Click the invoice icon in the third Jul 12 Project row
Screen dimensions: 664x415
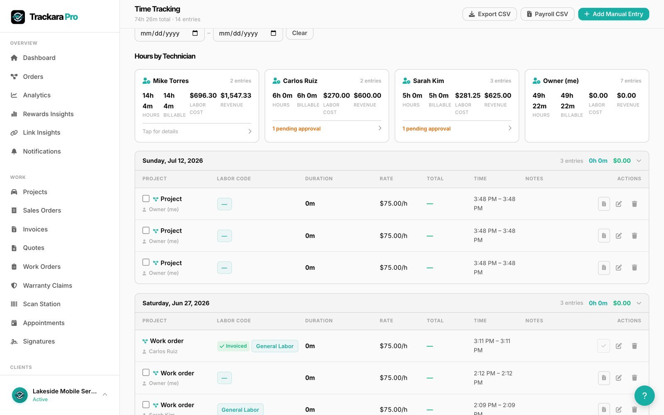coord(604,268)
